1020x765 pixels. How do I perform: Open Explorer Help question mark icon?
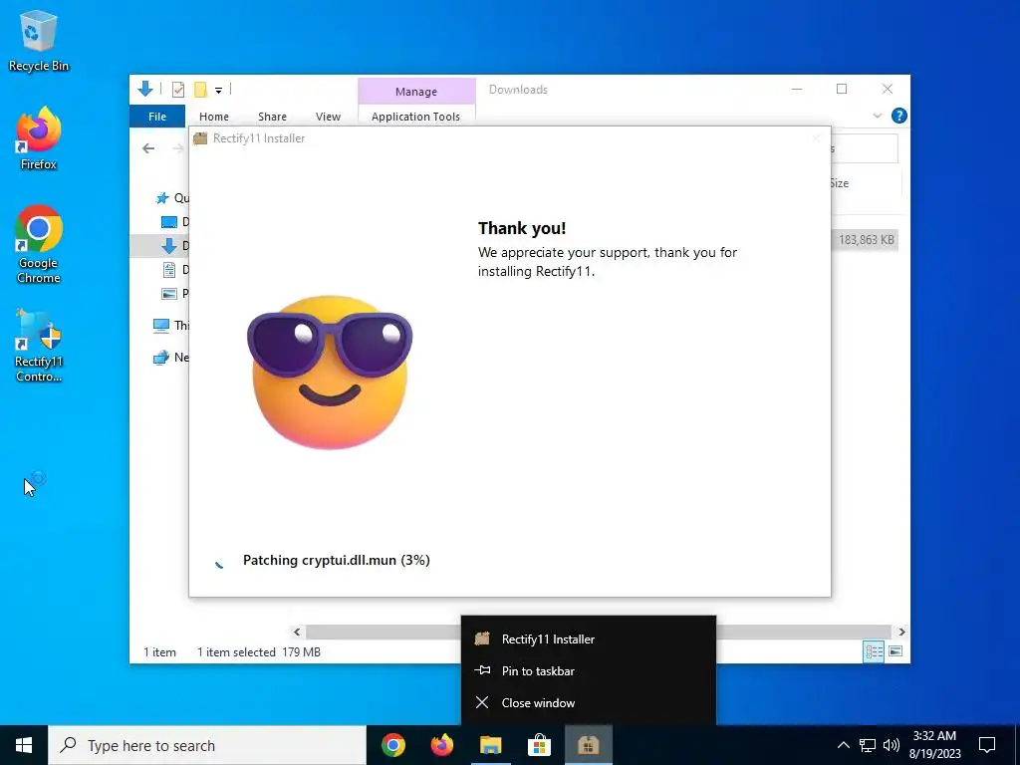pyautogui.click(x=899, y=116)
